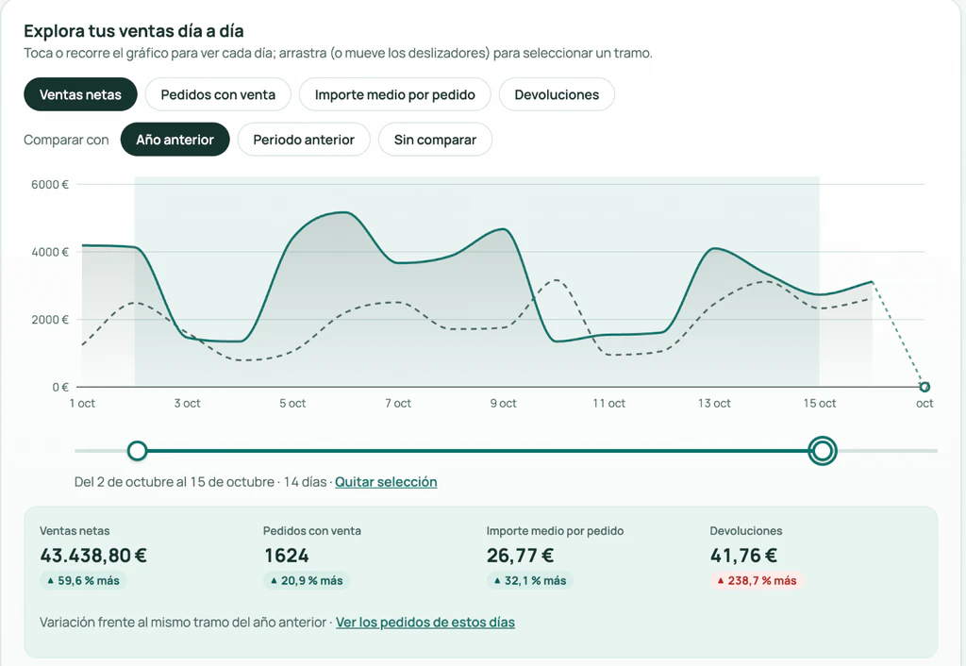Click Quitar selección link
This screenshot has width=966, height=666.
point(386,482)
